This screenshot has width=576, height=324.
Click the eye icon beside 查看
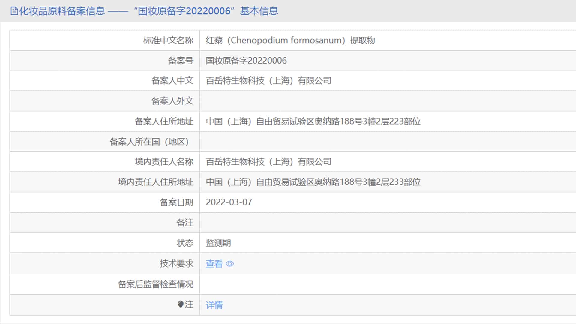point(230,264)
